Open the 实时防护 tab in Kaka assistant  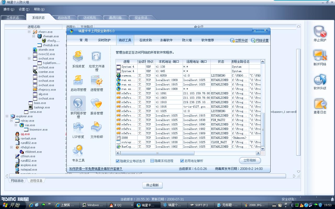104,40
